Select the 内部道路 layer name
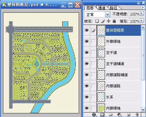The width and height of the screenshot is (146, 117). [113, 86]
